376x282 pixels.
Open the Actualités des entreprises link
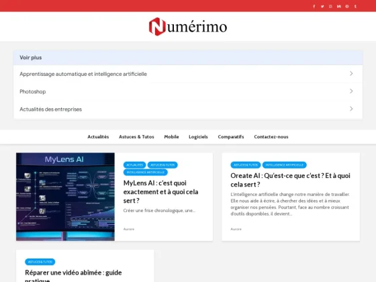(50, 109)
